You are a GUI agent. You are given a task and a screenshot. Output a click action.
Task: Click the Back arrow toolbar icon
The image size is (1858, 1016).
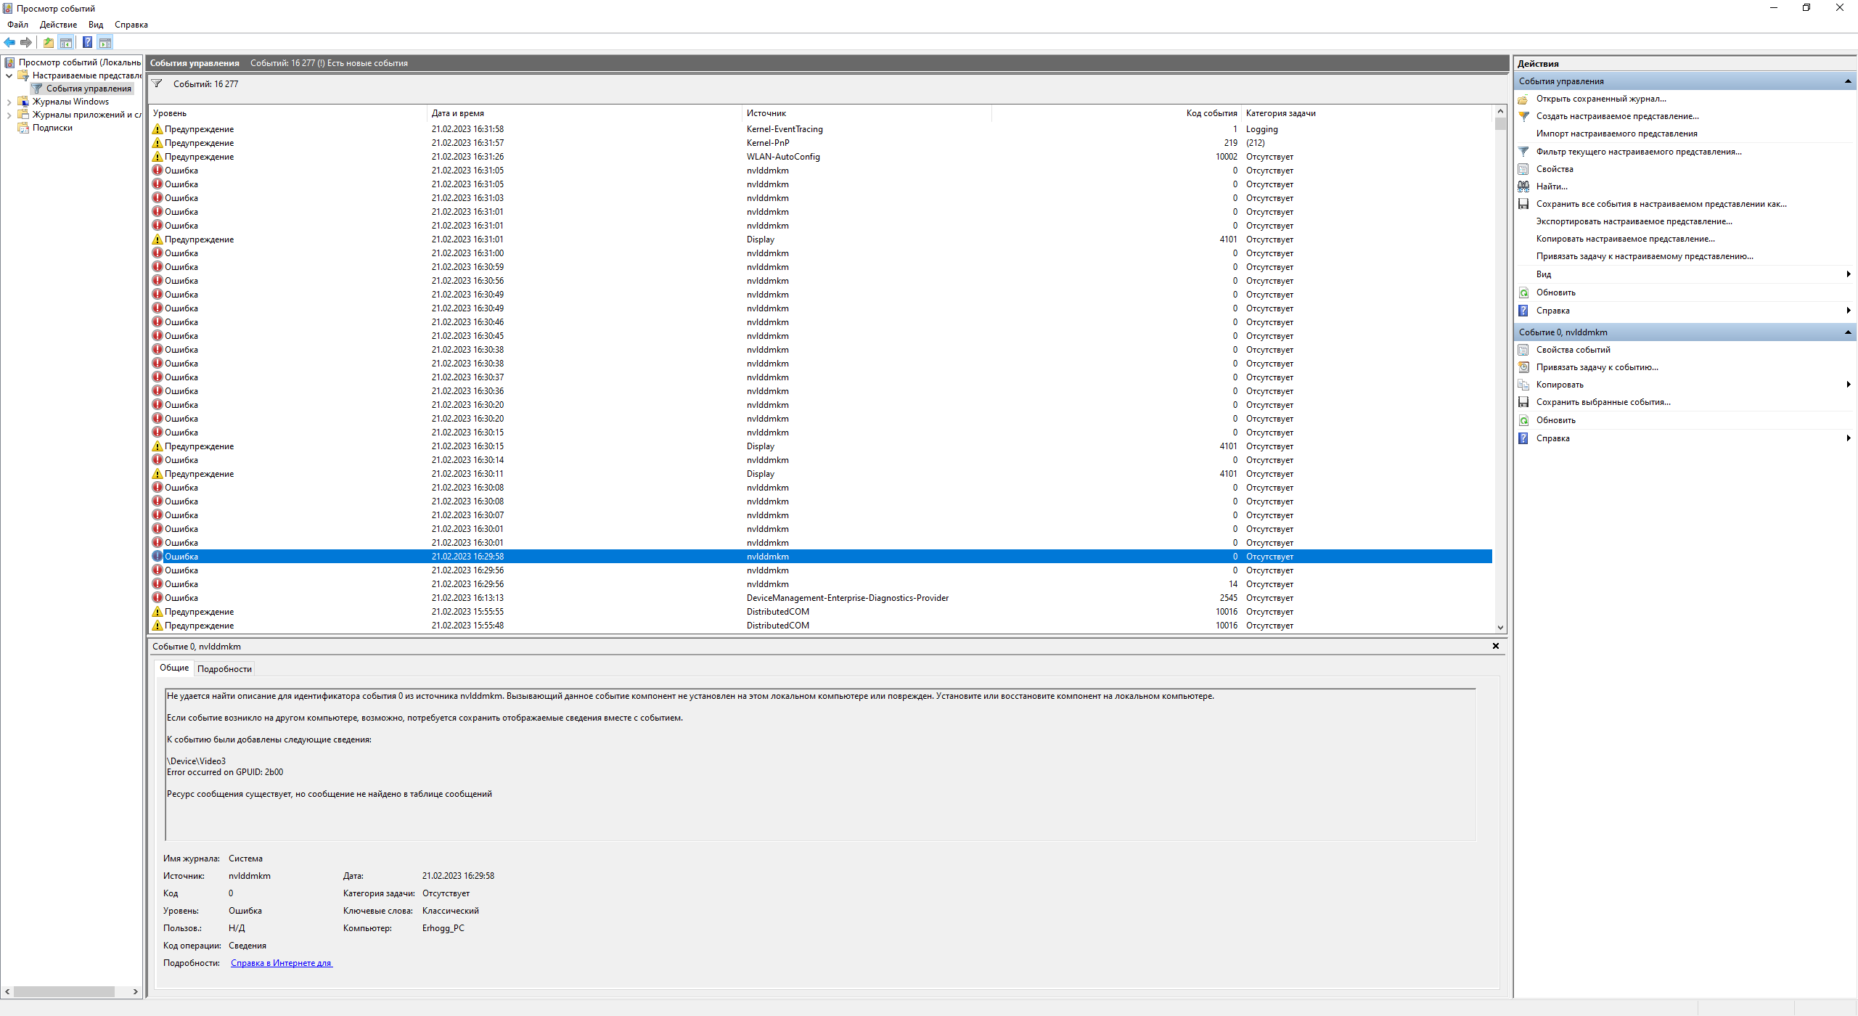point(9,42)
